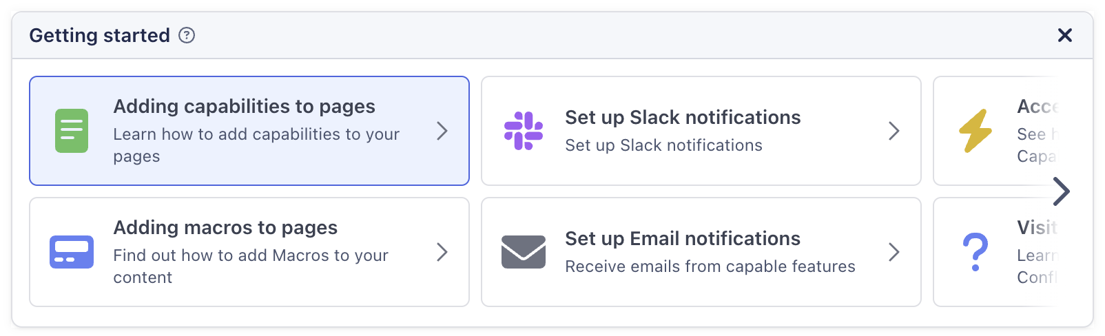The height and width of the screenshot is (336, 1105).
Task: Click the blue question mark icon
Action: tap(975, 252)
